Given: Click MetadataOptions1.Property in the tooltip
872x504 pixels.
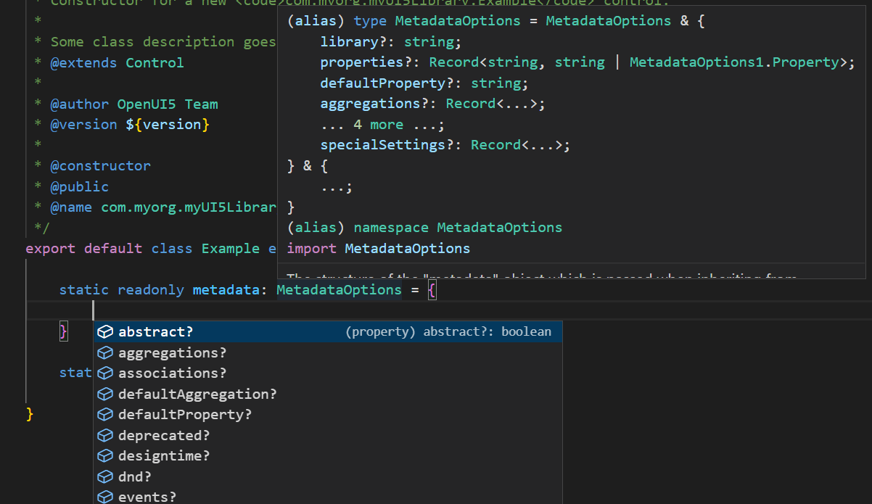Looking at the screenshot, I should (x=734, y=62).
